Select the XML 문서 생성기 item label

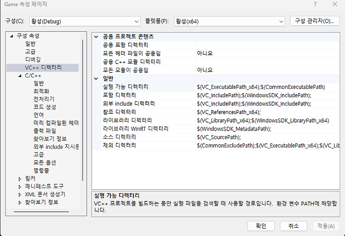point(45,195)
